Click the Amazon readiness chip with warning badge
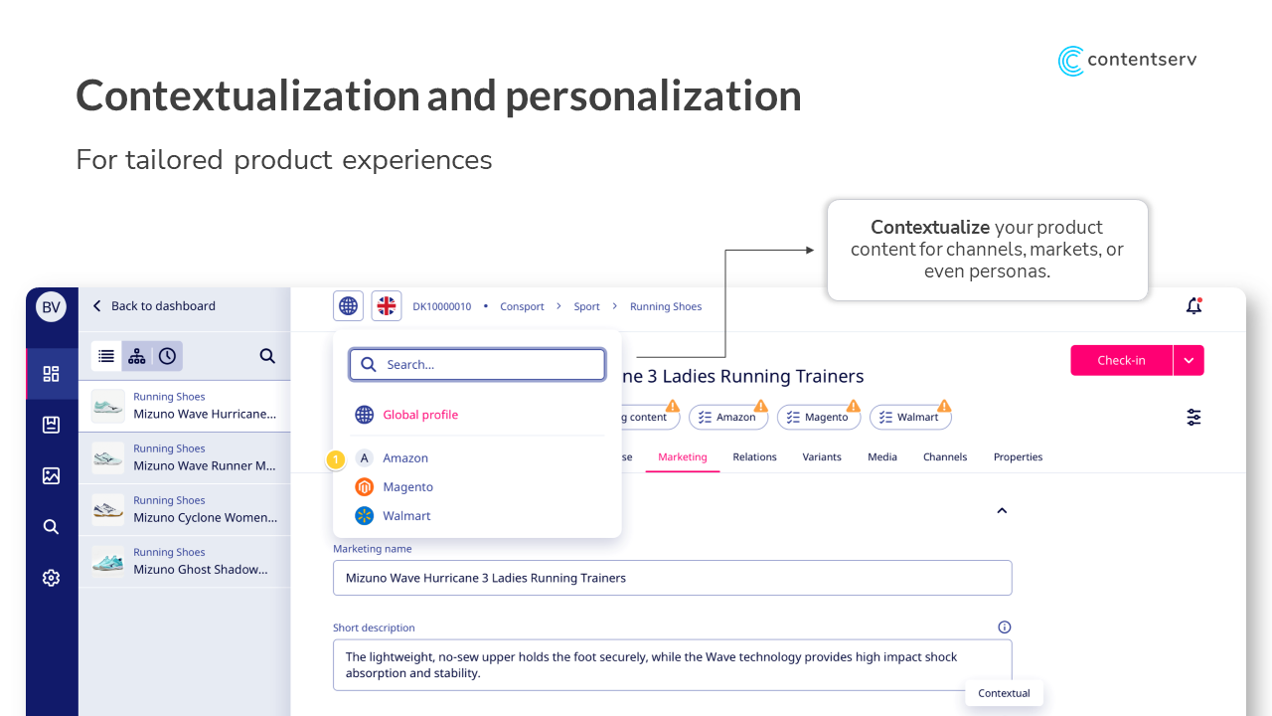Viewport: 1272px width, 716px height. point(728,417)
